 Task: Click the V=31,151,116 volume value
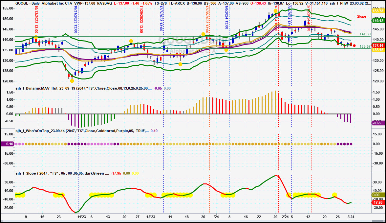[x=316, y=4]
